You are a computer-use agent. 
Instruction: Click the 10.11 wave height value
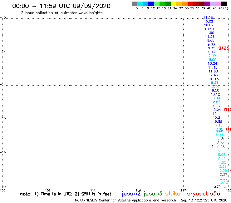tap(217, 114)
